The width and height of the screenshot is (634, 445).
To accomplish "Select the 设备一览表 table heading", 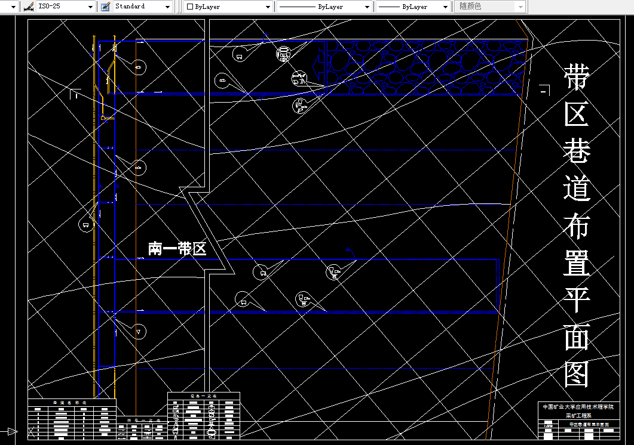I will (x=203, y=396).
